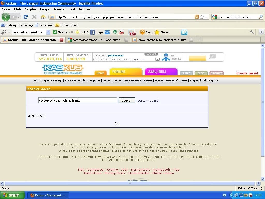265x199 pixels.
Task: Go back with the green back arrow
Action: click(6, 17)
